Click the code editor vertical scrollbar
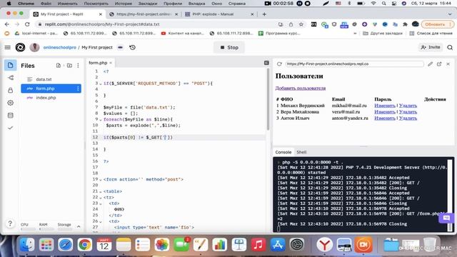457x257 pixels. click(x=268, y=99)
